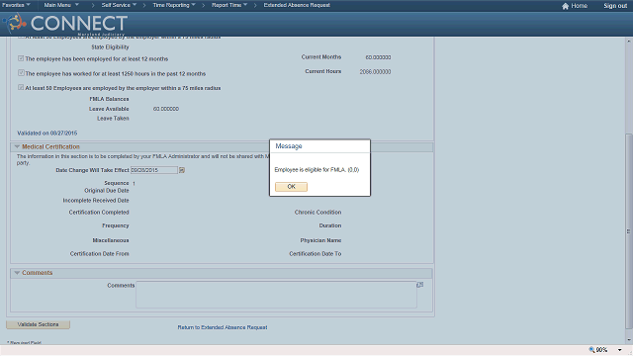Click the Date Change Will Take Effect field
The width and height of the screenshot is (633, 356).
[x=154, y=170]
